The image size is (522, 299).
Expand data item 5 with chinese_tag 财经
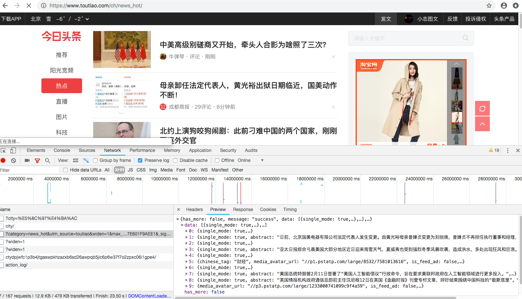[186, 262]
